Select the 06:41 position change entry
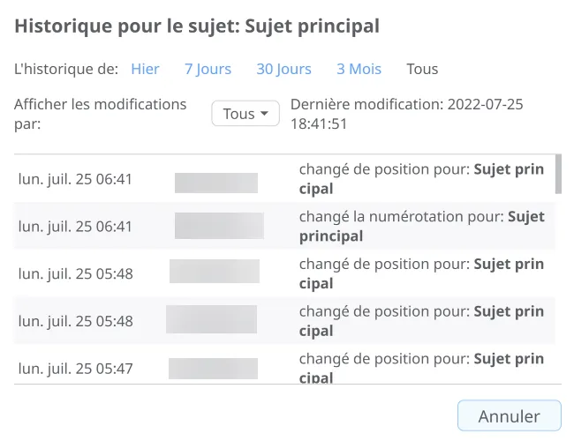Screen dimensions: 574x441 click(421, 179)
